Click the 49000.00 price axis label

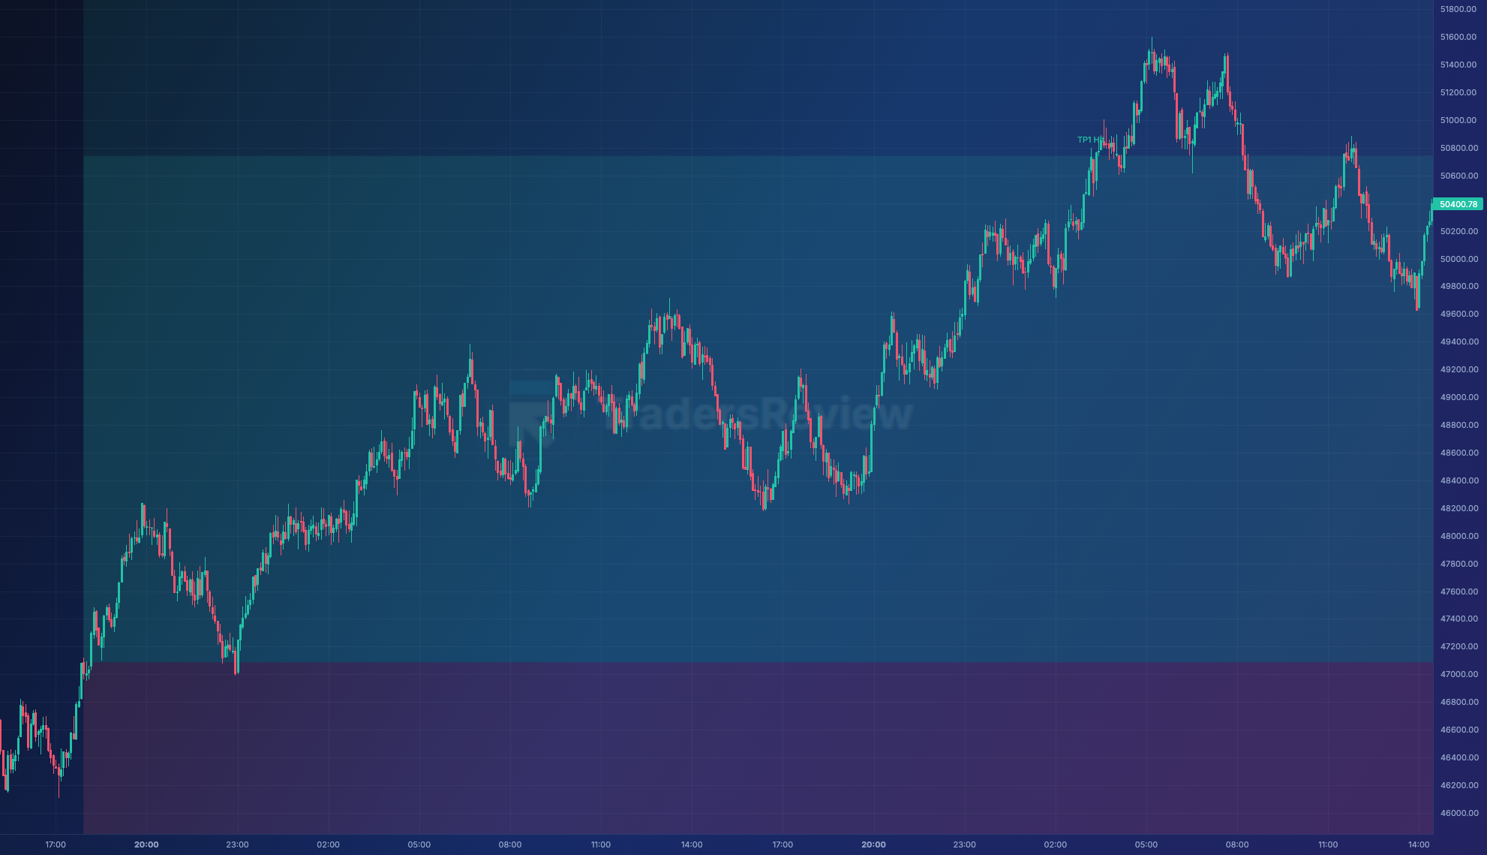(x=1458, y=397)
